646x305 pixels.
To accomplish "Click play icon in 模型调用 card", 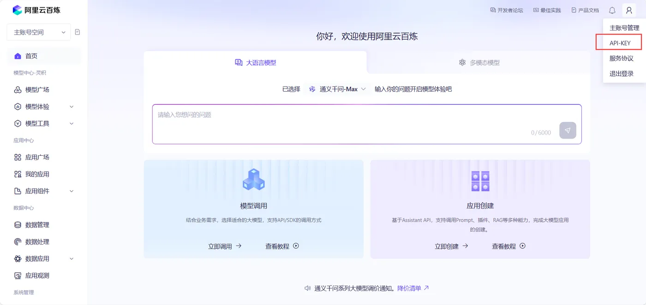I will (296, 246).
